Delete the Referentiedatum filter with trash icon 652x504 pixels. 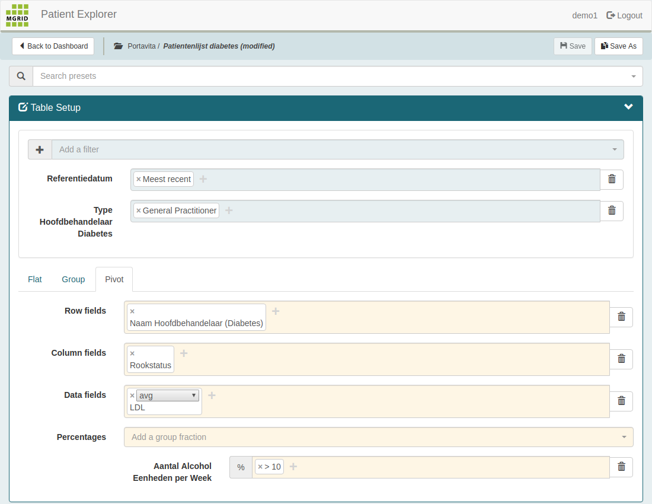tap(612, 179)
